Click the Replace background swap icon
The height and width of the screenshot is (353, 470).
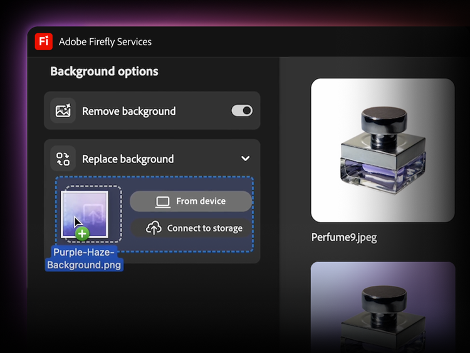pos(63,159)
